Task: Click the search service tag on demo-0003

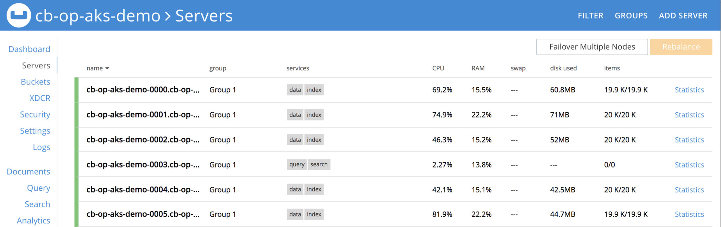Action: coord(319,164)
